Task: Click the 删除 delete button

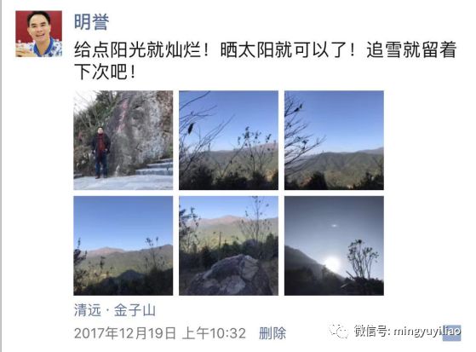Action: click(x=272, y=333)
